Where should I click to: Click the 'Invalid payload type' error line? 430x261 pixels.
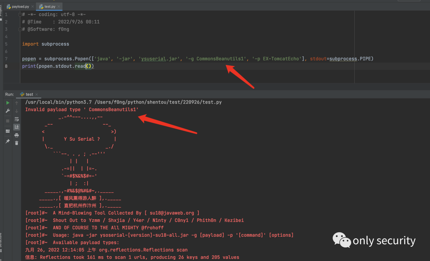[82, 110]
